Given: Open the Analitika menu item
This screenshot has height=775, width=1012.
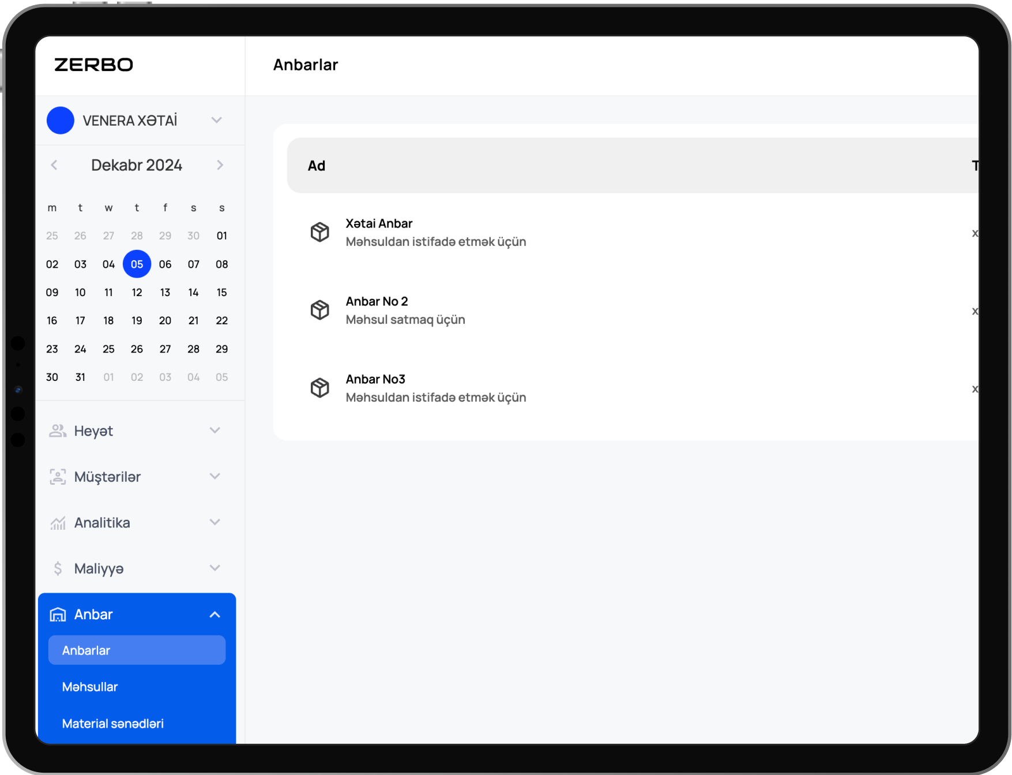Looking at the screenshot, I should [137, 523].
